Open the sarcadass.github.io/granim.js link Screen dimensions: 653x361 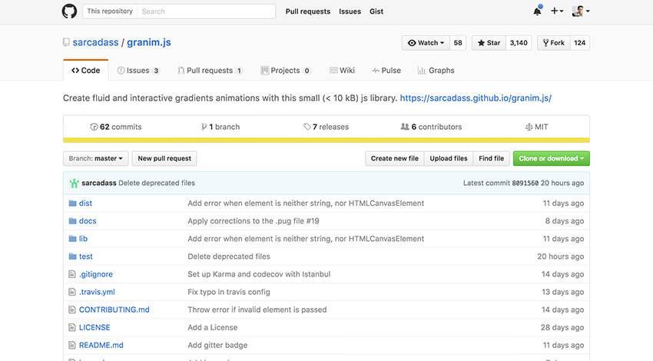click(x=476, y=98)
